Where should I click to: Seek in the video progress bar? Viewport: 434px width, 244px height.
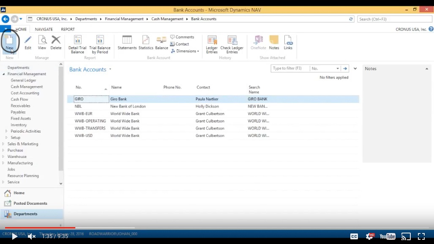(x=217, y=228)
